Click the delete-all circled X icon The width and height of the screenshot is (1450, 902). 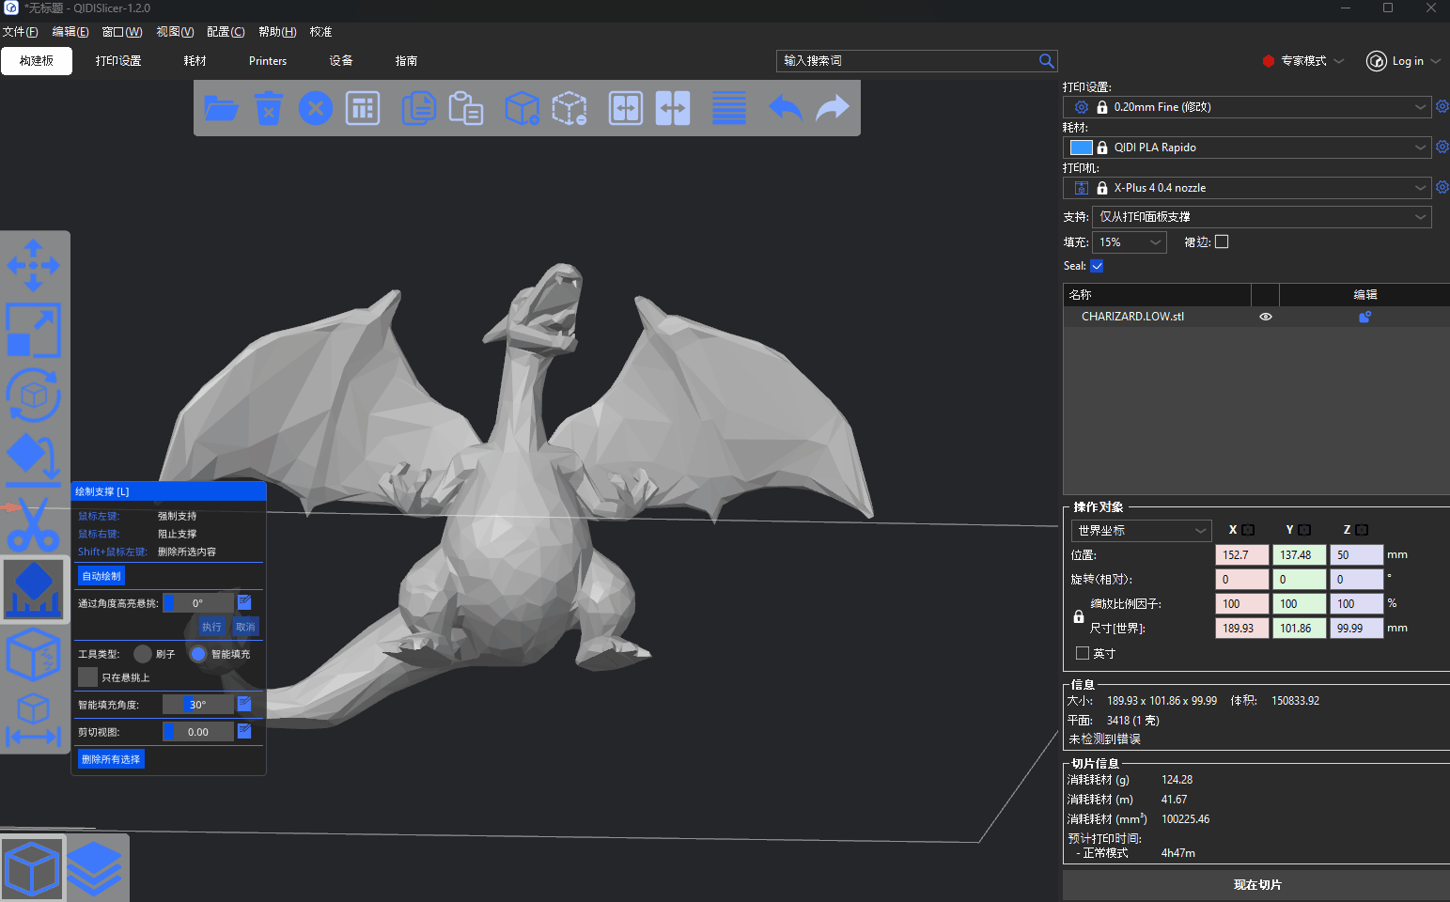coord(316,108)
